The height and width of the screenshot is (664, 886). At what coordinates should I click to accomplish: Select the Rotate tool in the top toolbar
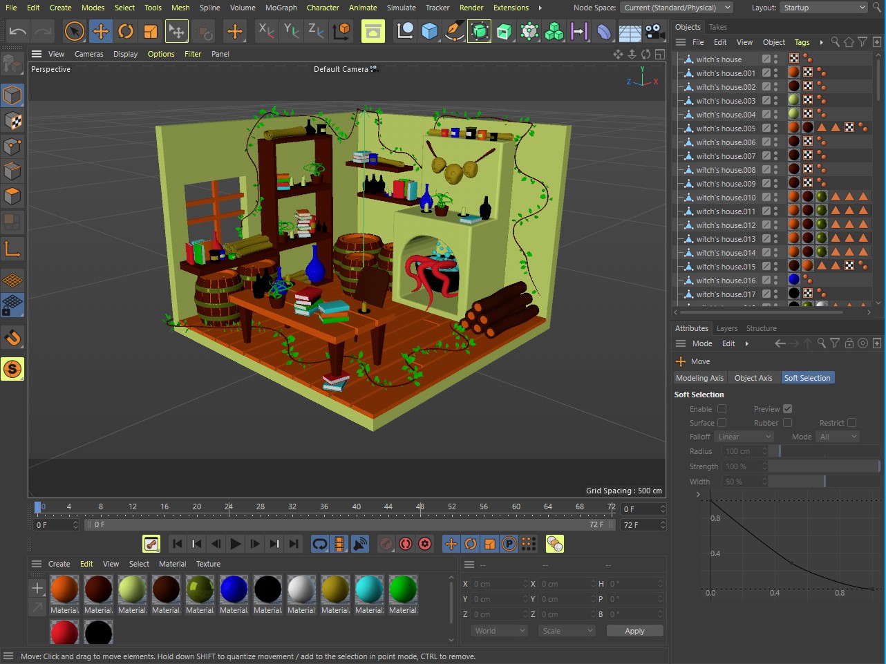[125, 31]
